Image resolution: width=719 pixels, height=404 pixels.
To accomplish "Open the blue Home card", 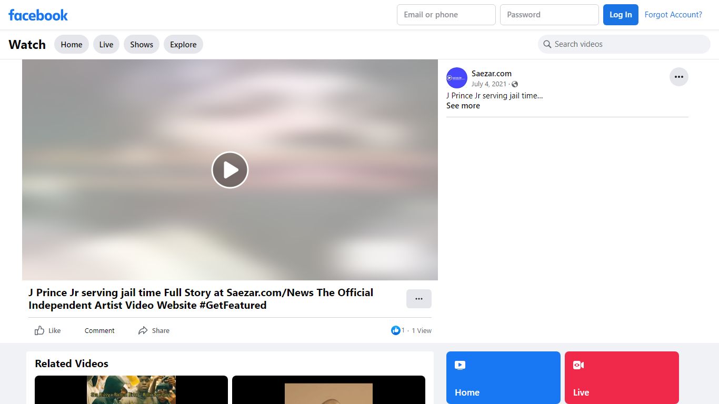I will 503,378.
